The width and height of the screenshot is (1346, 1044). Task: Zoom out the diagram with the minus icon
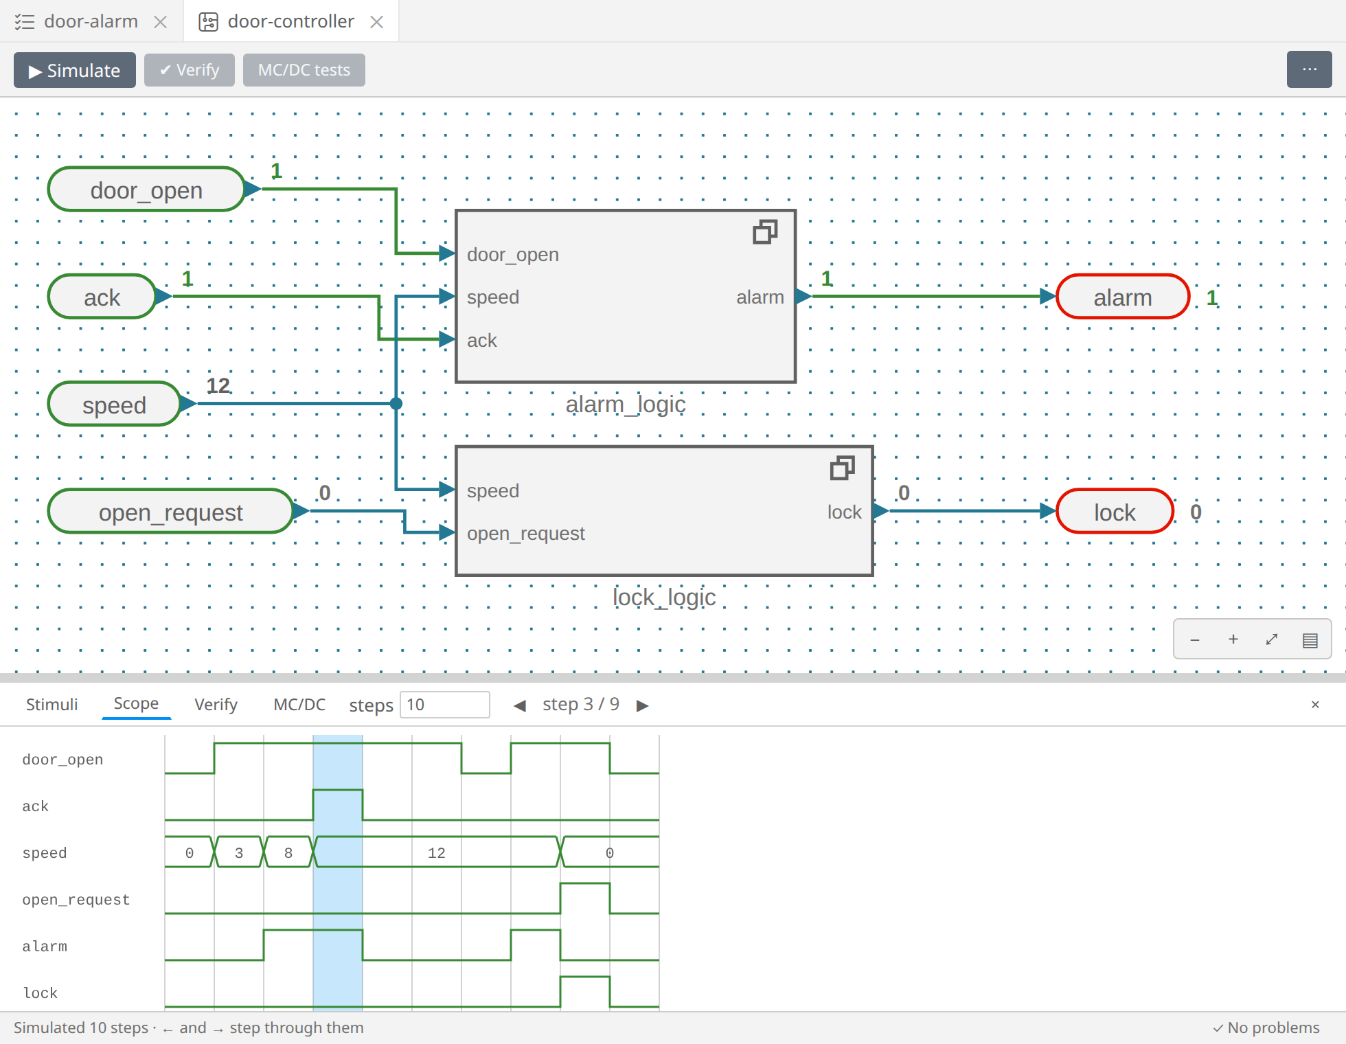point(1195,639)
